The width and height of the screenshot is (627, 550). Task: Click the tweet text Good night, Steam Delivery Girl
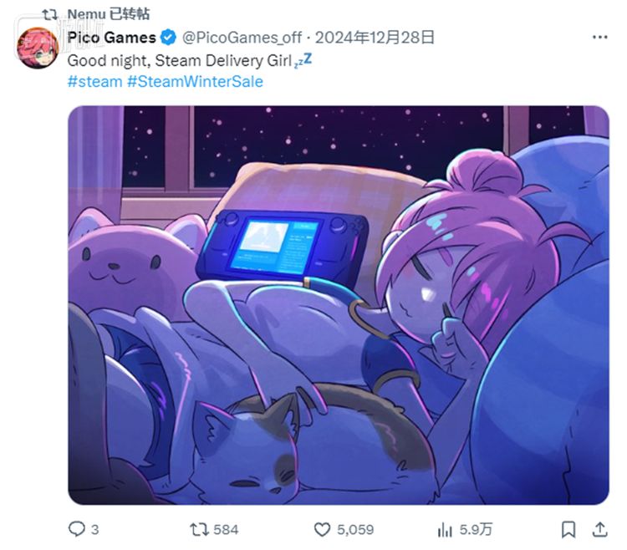pos(179,60)
